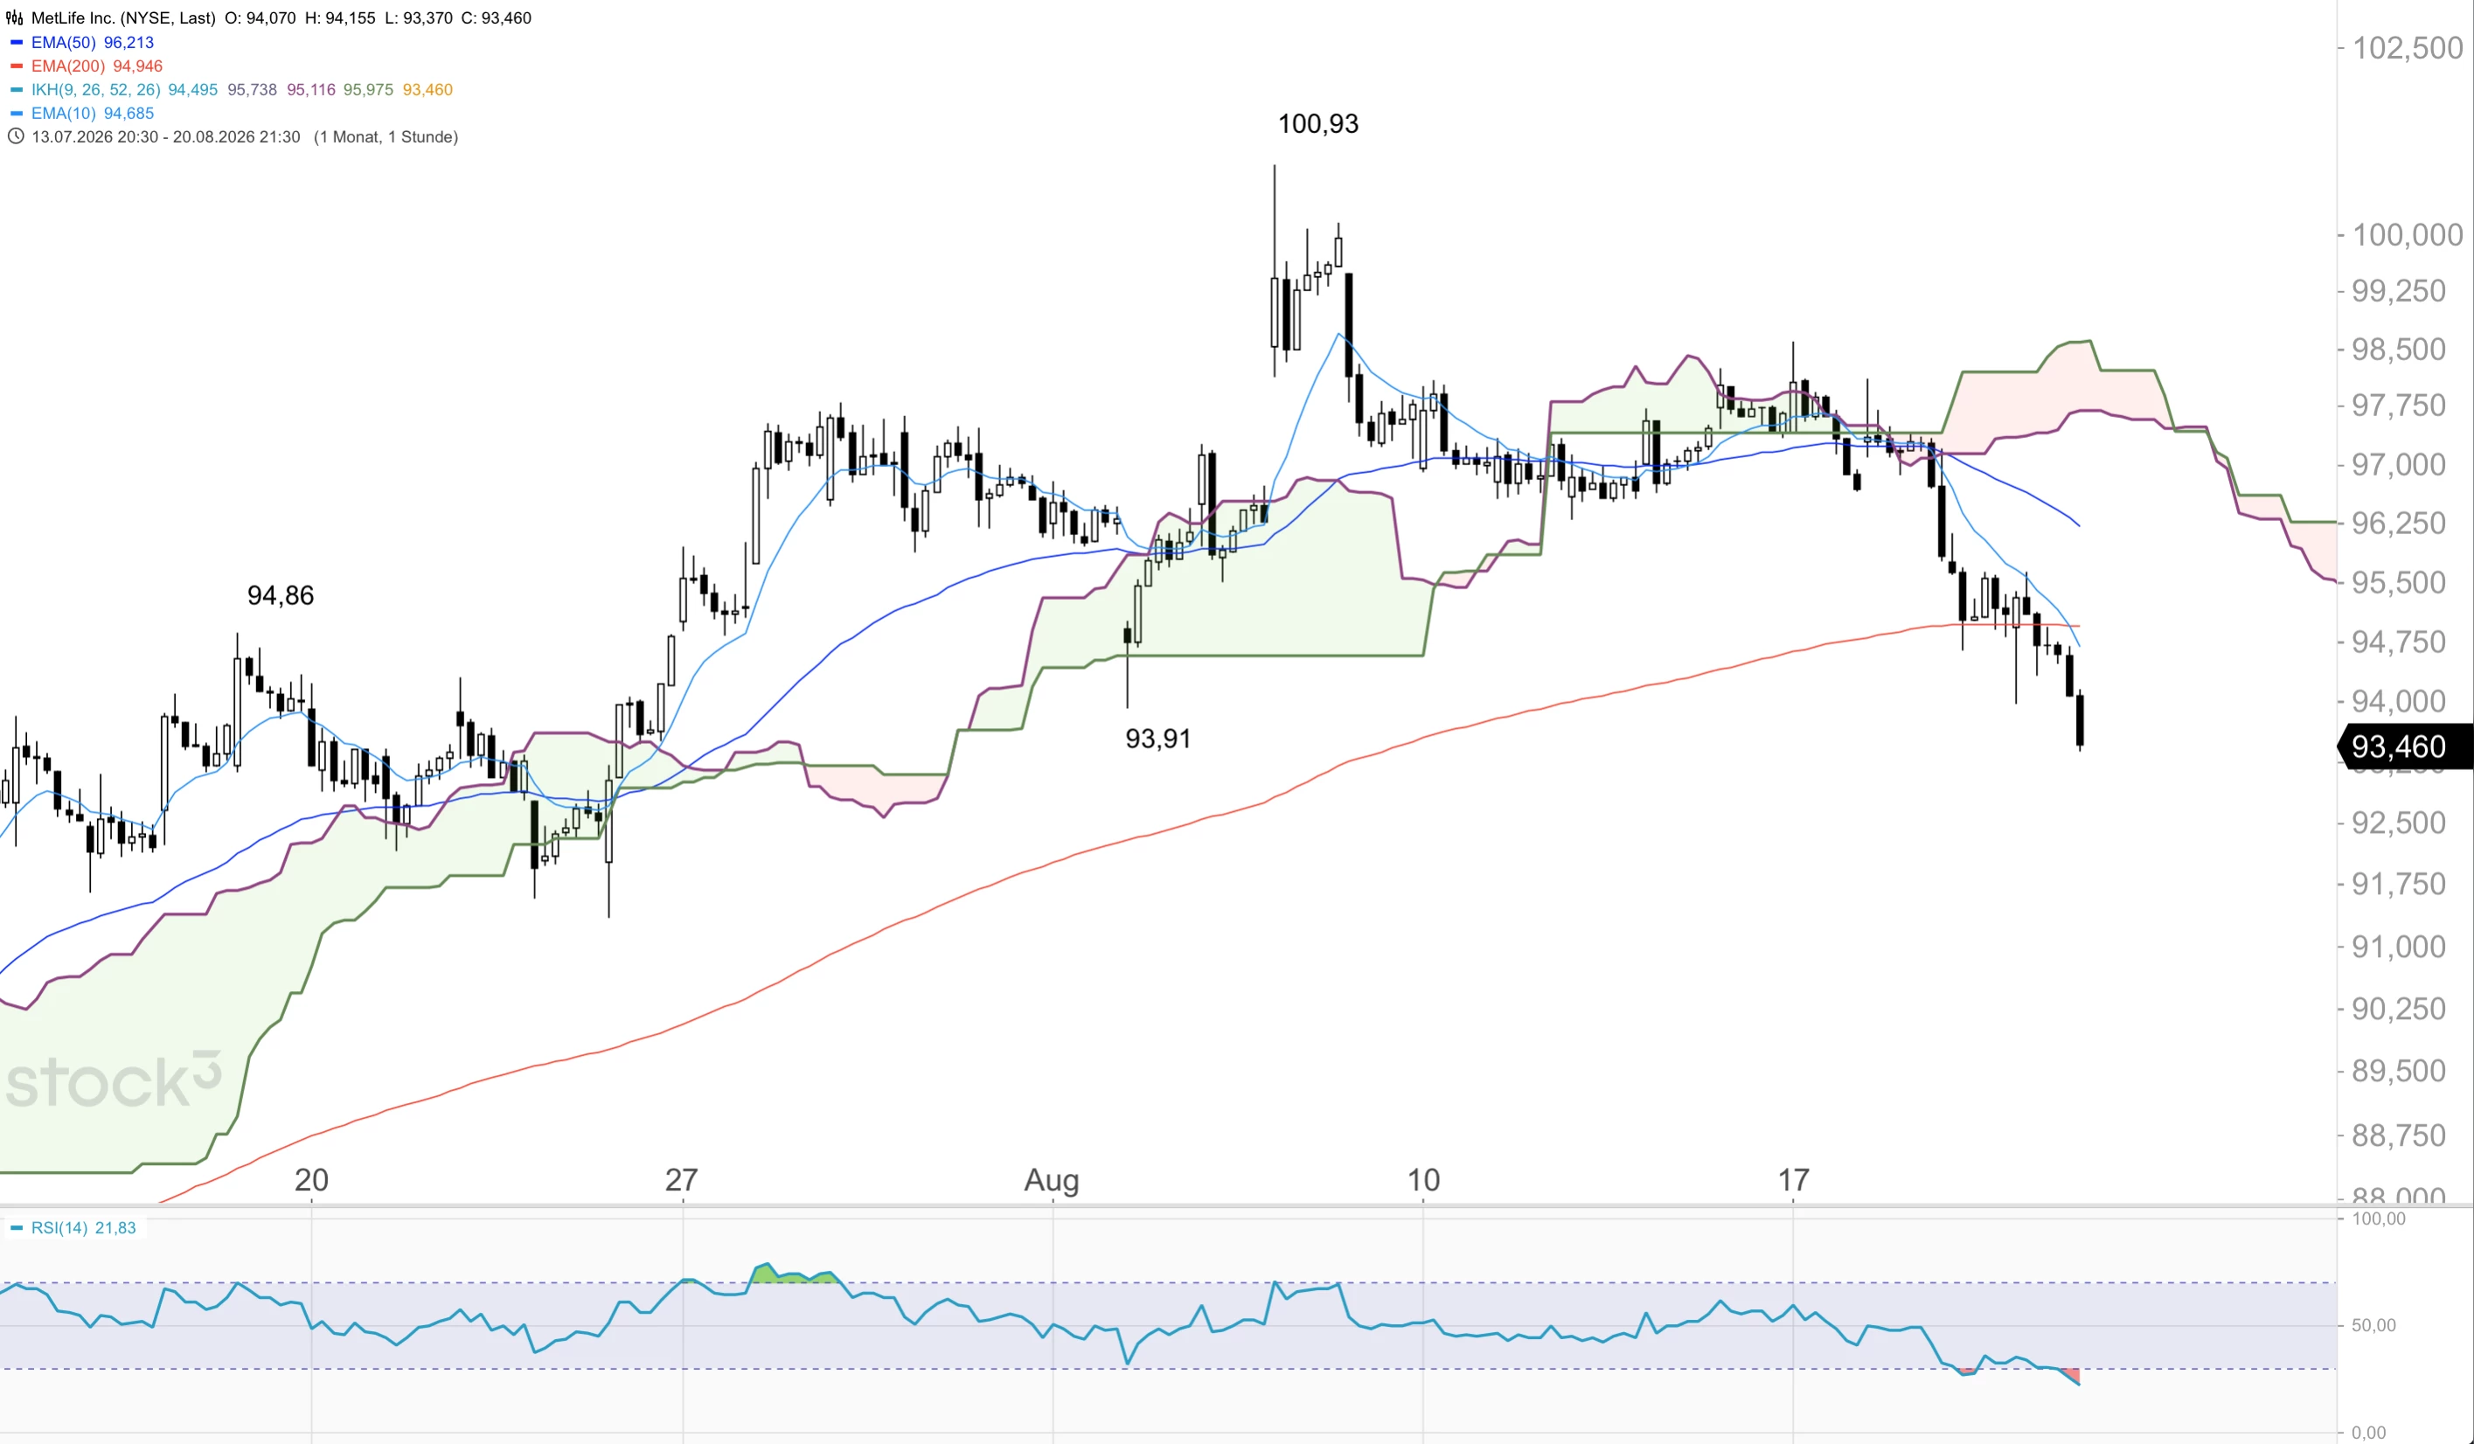Click the 95,500 price axis label

[x=2399, y=582]
